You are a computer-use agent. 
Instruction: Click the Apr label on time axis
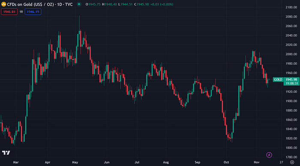[x=48, y=163]
